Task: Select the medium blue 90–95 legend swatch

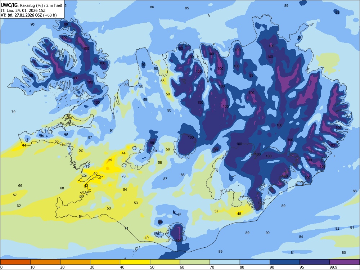Action: pyautogui.click(x=285, y=262)
